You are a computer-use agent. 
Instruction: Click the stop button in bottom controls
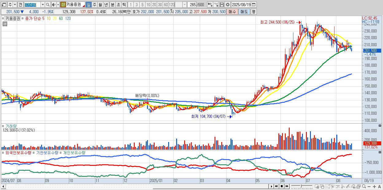[x=282, y=186]
